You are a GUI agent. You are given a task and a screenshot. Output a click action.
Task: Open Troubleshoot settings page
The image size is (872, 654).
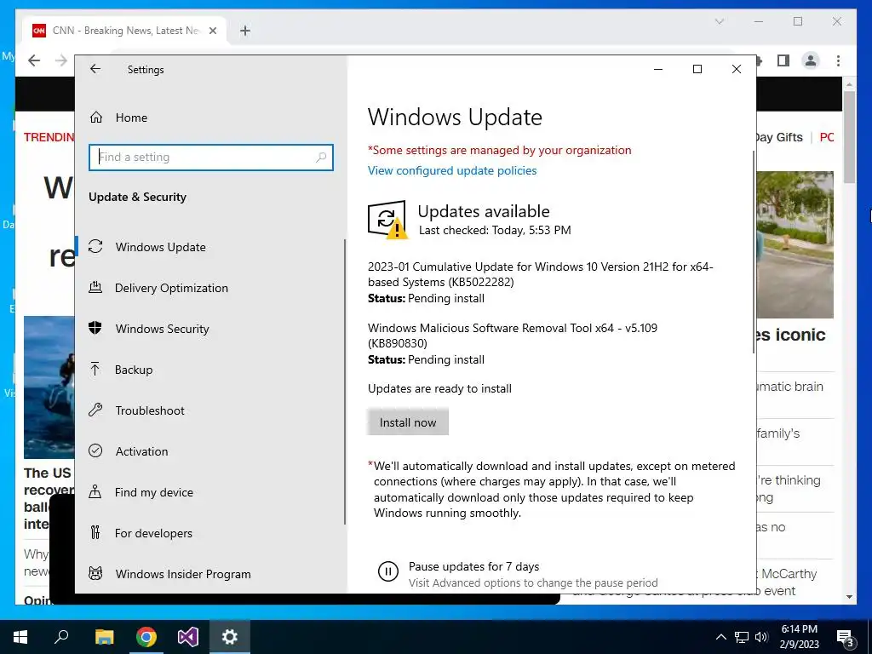click(x=150, y=410)
